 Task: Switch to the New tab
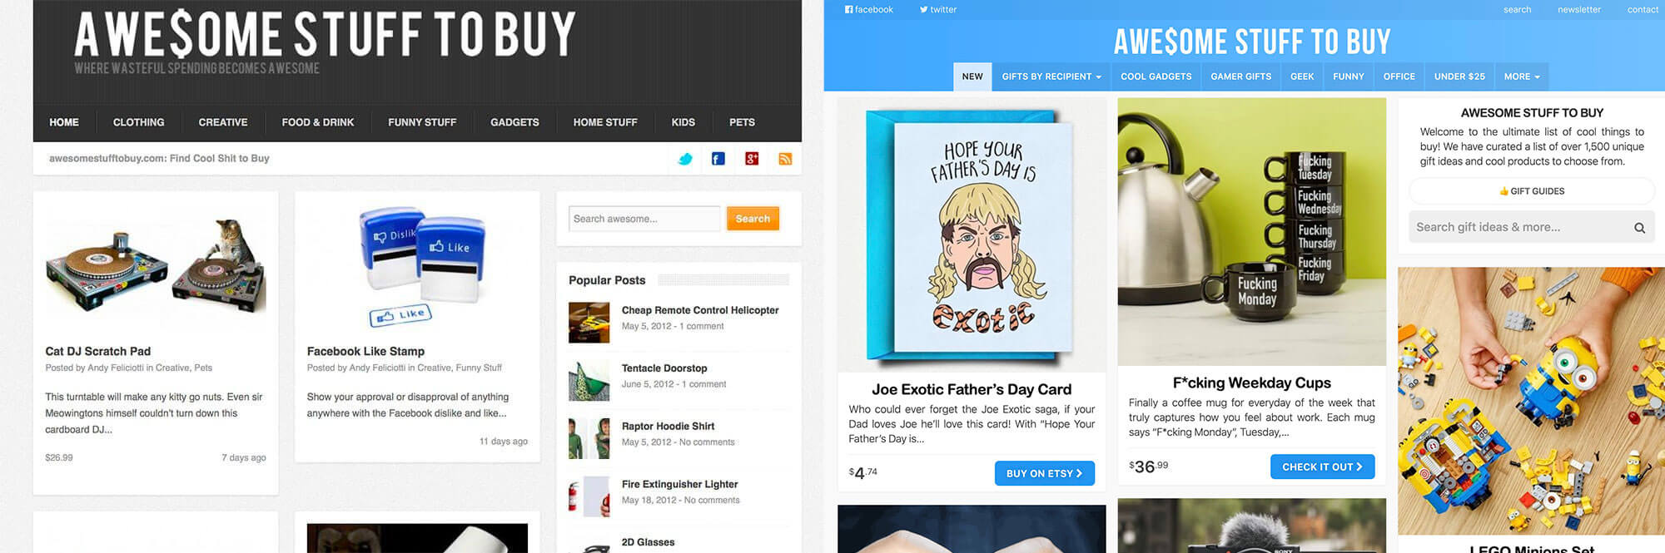(972, 77)
